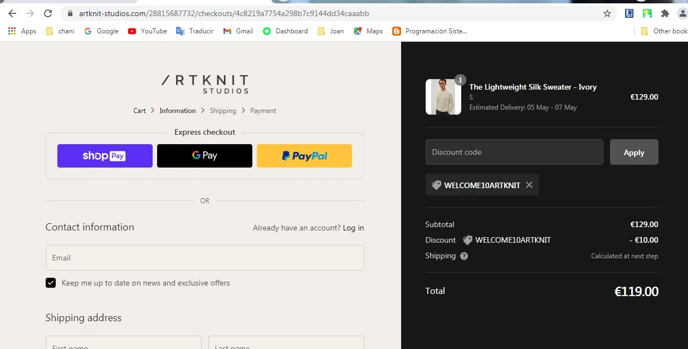Open Dashboard bookmark
Image resolution: width=688 pixels, height=349 pixels.
286,31
